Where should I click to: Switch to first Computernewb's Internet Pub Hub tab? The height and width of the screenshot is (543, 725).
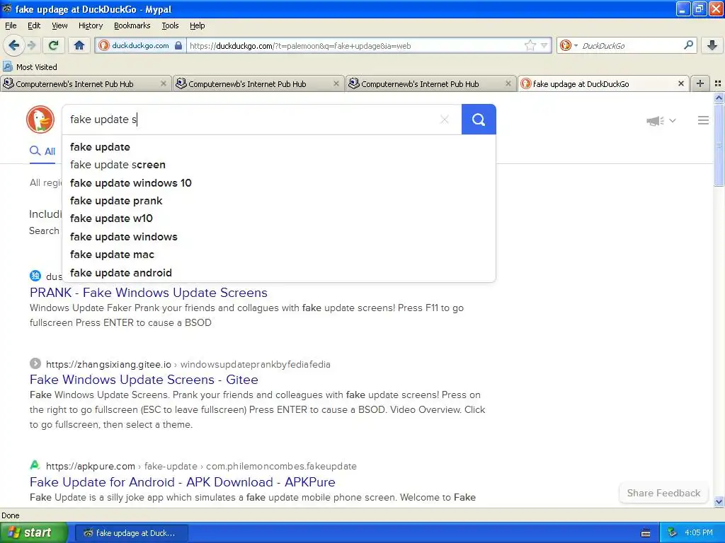[86, 83]
